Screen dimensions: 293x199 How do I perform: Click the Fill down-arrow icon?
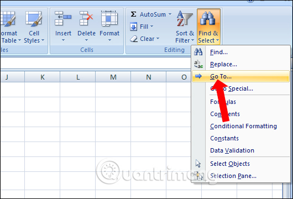(x=133, y=27)
